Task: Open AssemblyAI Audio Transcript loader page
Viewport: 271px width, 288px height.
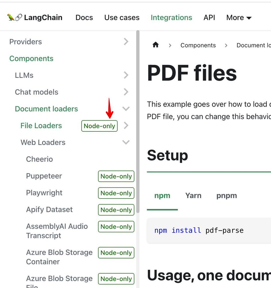Action: [x=57, y=231]
